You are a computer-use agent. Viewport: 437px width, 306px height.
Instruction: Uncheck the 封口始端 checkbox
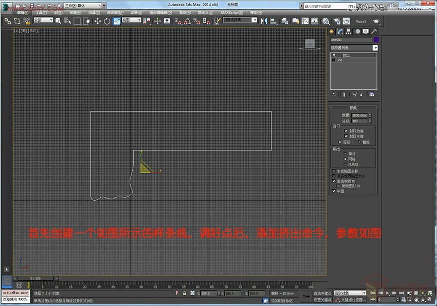pyautogui.click(x=345, y=131)
